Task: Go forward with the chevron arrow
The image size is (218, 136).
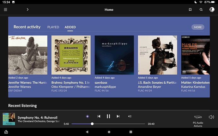Action: 27,9
